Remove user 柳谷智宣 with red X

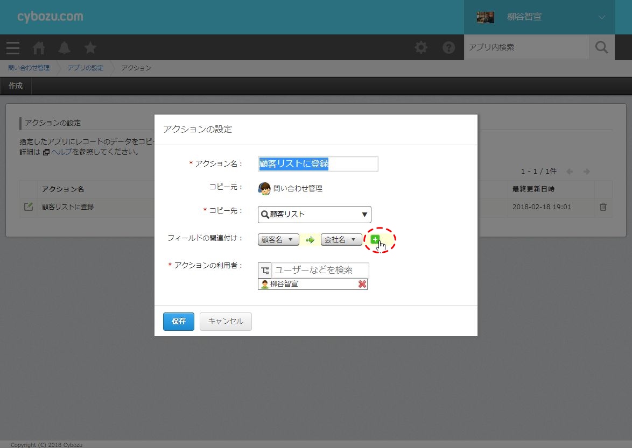coord(362,284)
